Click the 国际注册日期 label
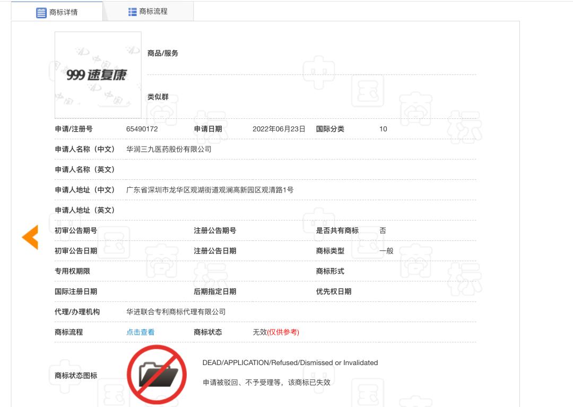This screenshot has width=573, height=407. tap(76, 291)
